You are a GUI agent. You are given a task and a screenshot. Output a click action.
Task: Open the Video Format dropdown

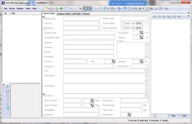point(81,101)
